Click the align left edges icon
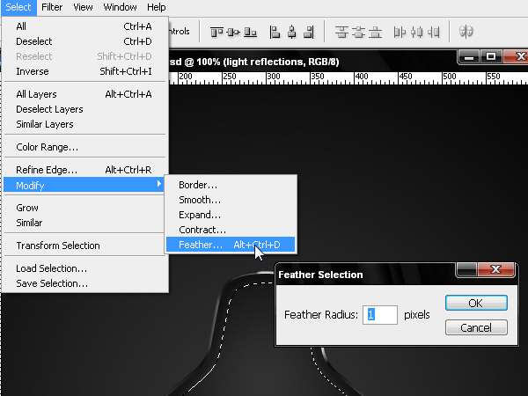Image resolution: width=528 pixels, height=396 pixels. click(x=275, y=33)
